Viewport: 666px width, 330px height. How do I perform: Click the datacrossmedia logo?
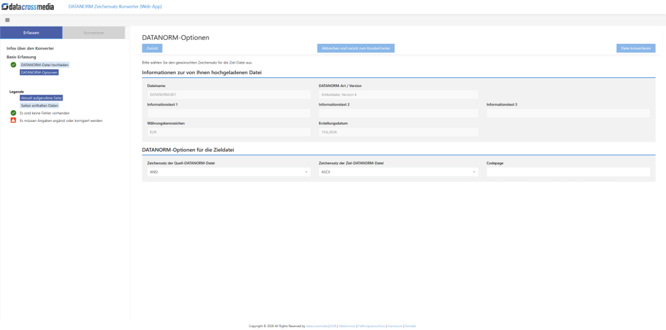coord(27,6)
